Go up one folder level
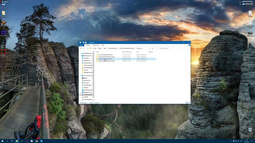The height and width of the screenshot is (143, 255). [x=88, y=48]
